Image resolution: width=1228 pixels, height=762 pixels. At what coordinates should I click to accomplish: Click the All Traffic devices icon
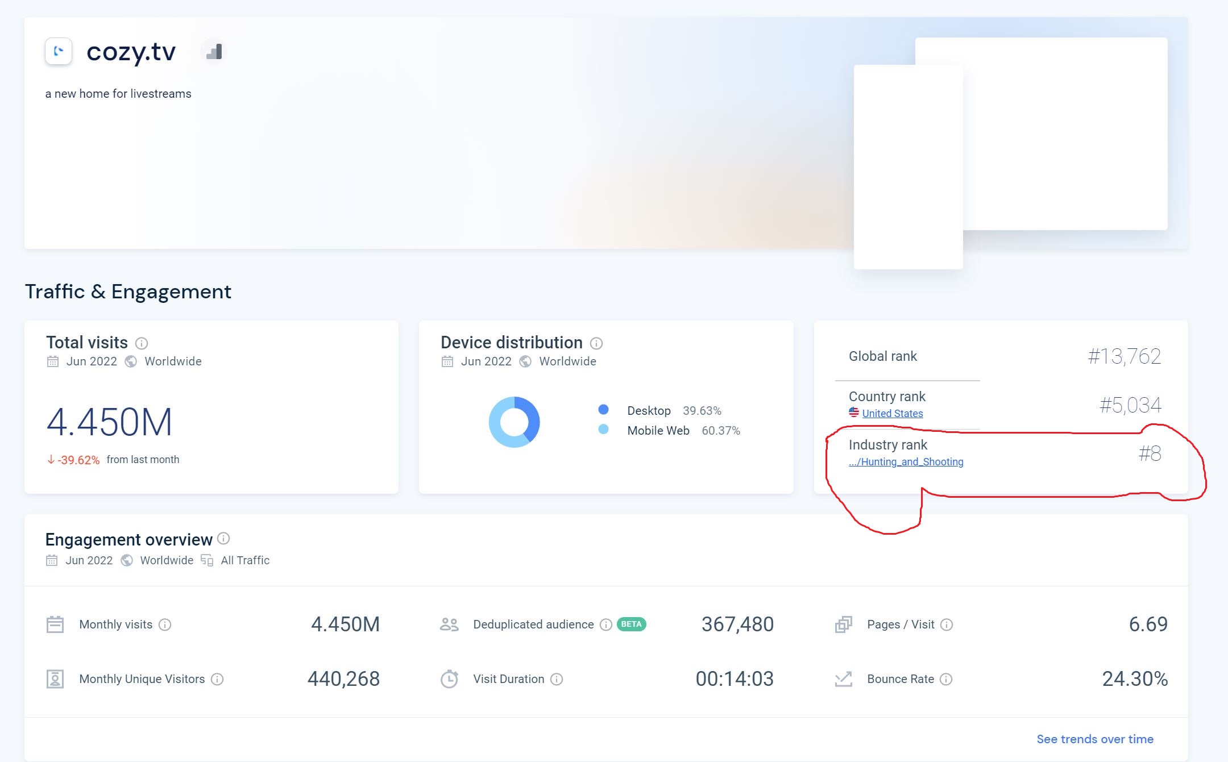207,560
